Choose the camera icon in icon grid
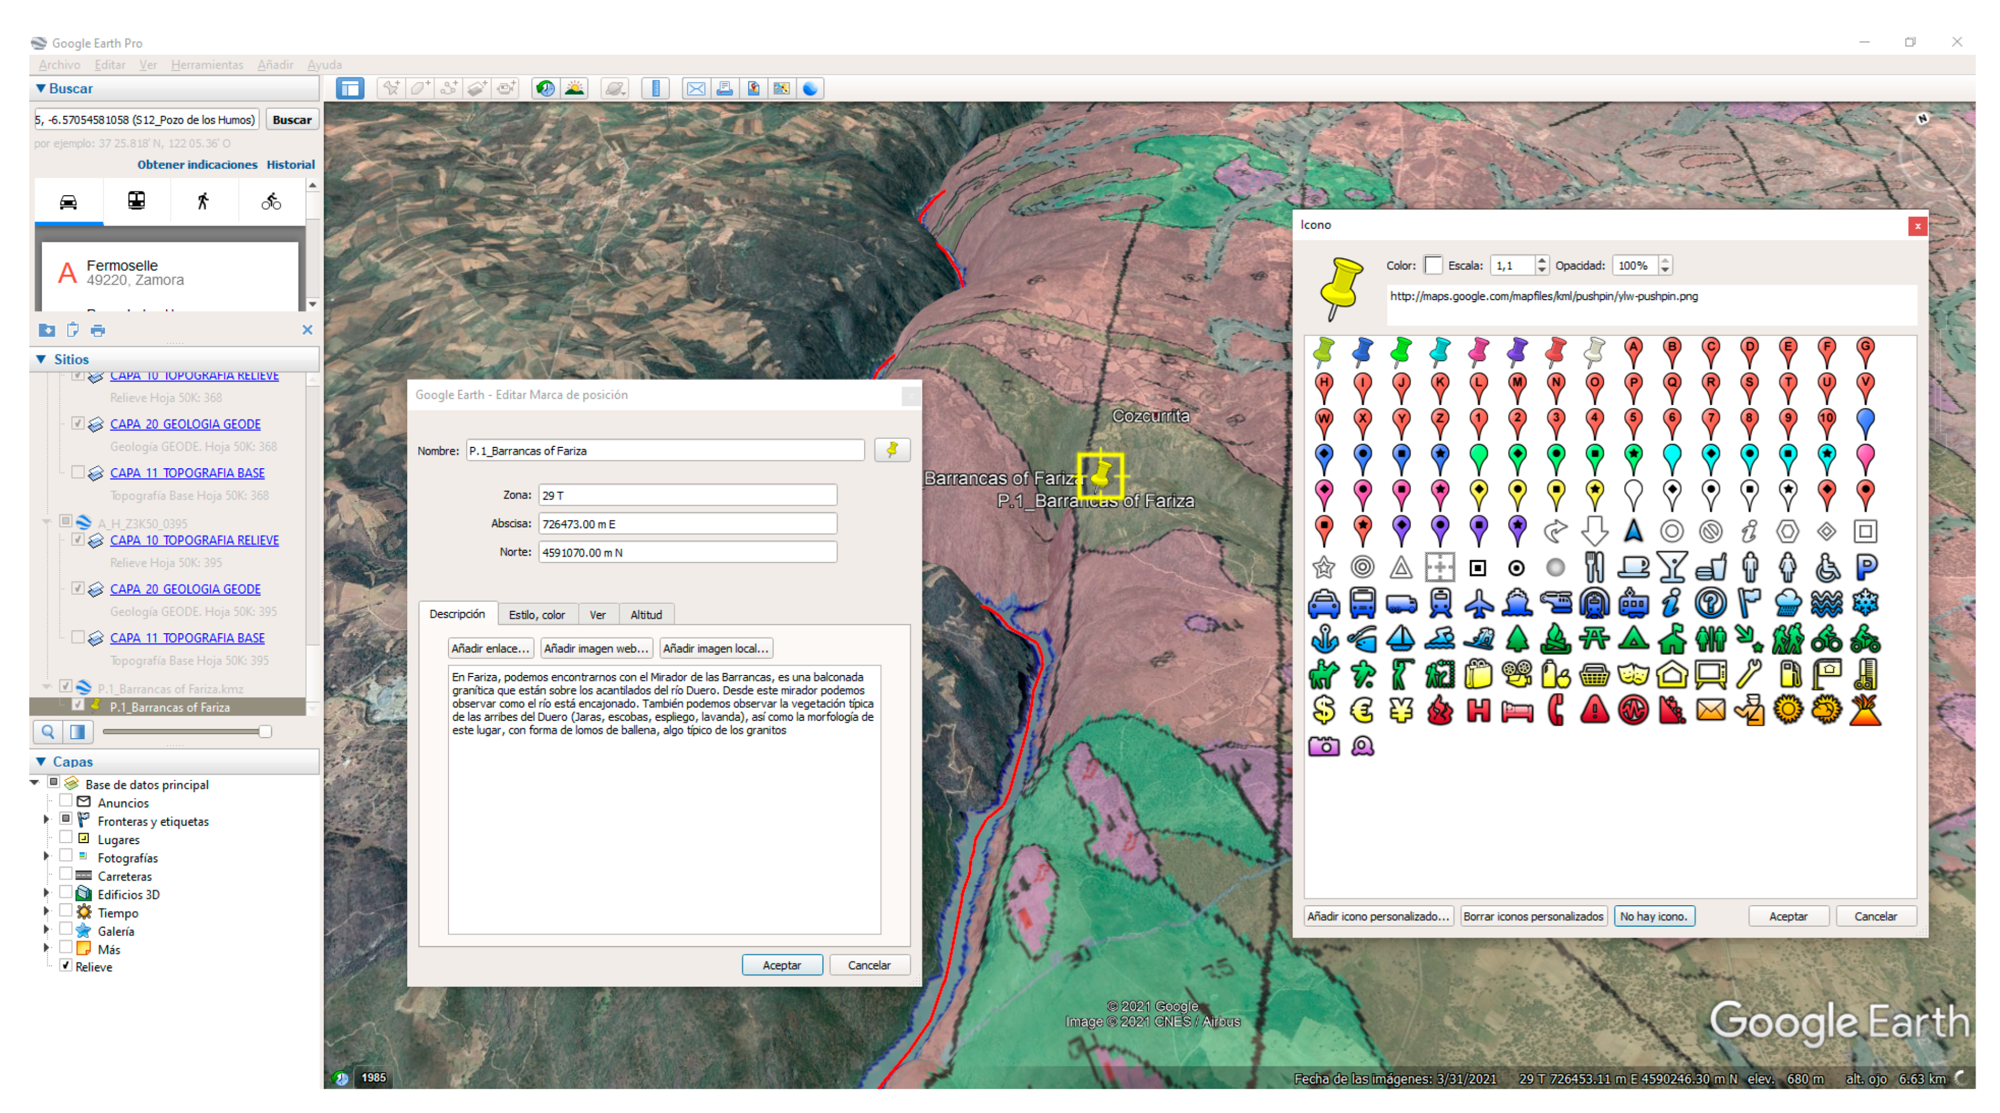This screenshot has width=2000, height=1113. pyautogui.click(x=1324, y=746)
